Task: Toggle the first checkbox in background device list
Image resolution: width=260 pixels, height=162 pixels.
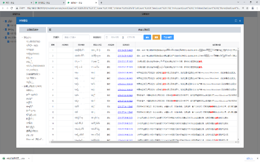Action: point(6,21)
